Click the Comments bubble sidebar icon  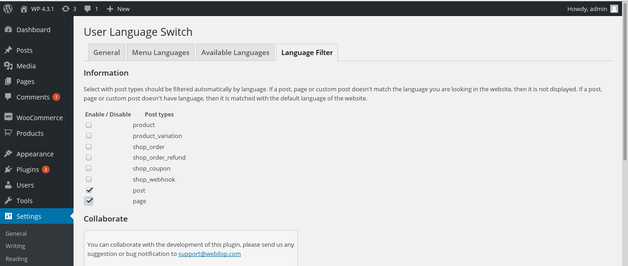pos(8,97)
